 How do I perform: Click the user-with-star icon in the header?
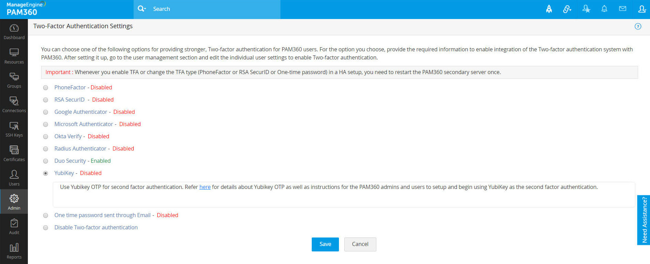(586, 9)
